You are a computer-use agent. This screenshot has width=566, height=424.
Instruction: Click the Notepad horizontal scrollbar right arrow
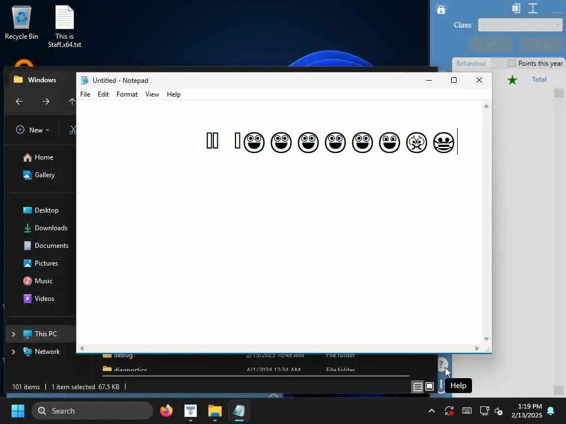coord(477,348)
